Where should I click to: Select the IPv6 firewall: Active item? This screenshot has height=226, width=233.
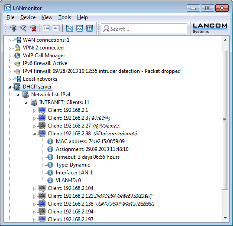[x=45, y=63]
